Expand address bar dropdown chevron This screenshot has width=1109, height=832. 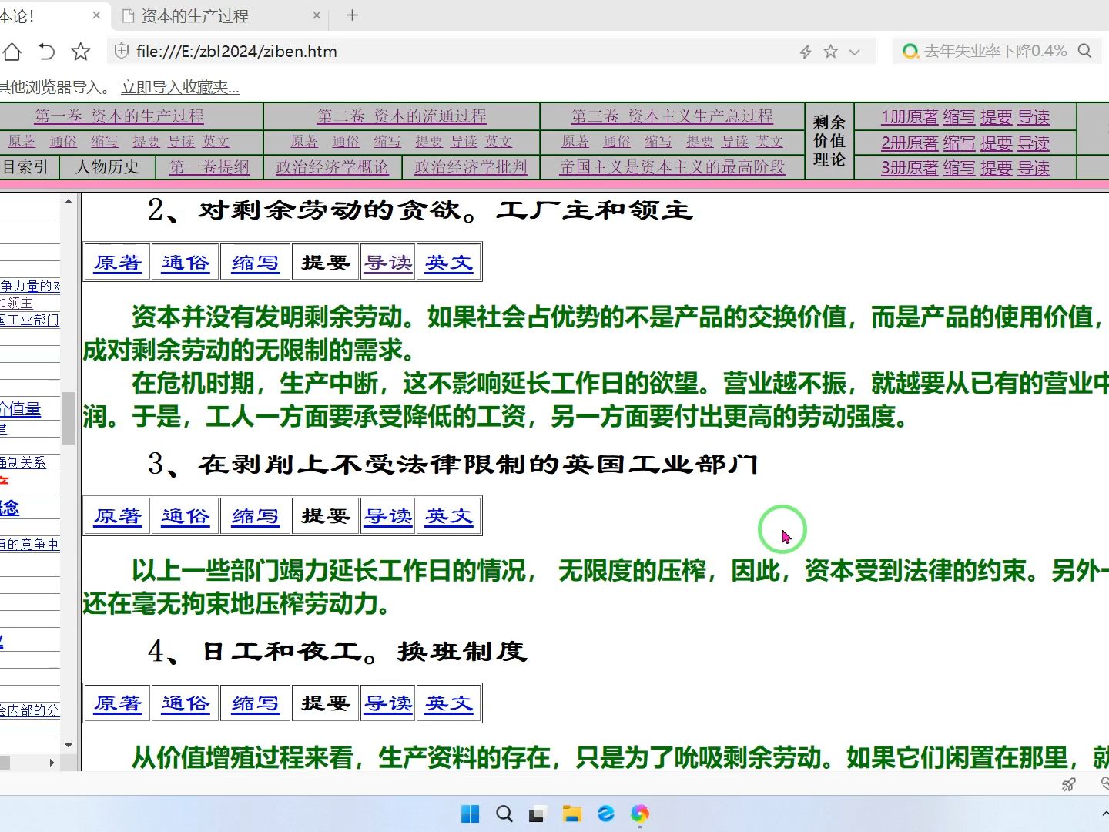pos(854,52)
